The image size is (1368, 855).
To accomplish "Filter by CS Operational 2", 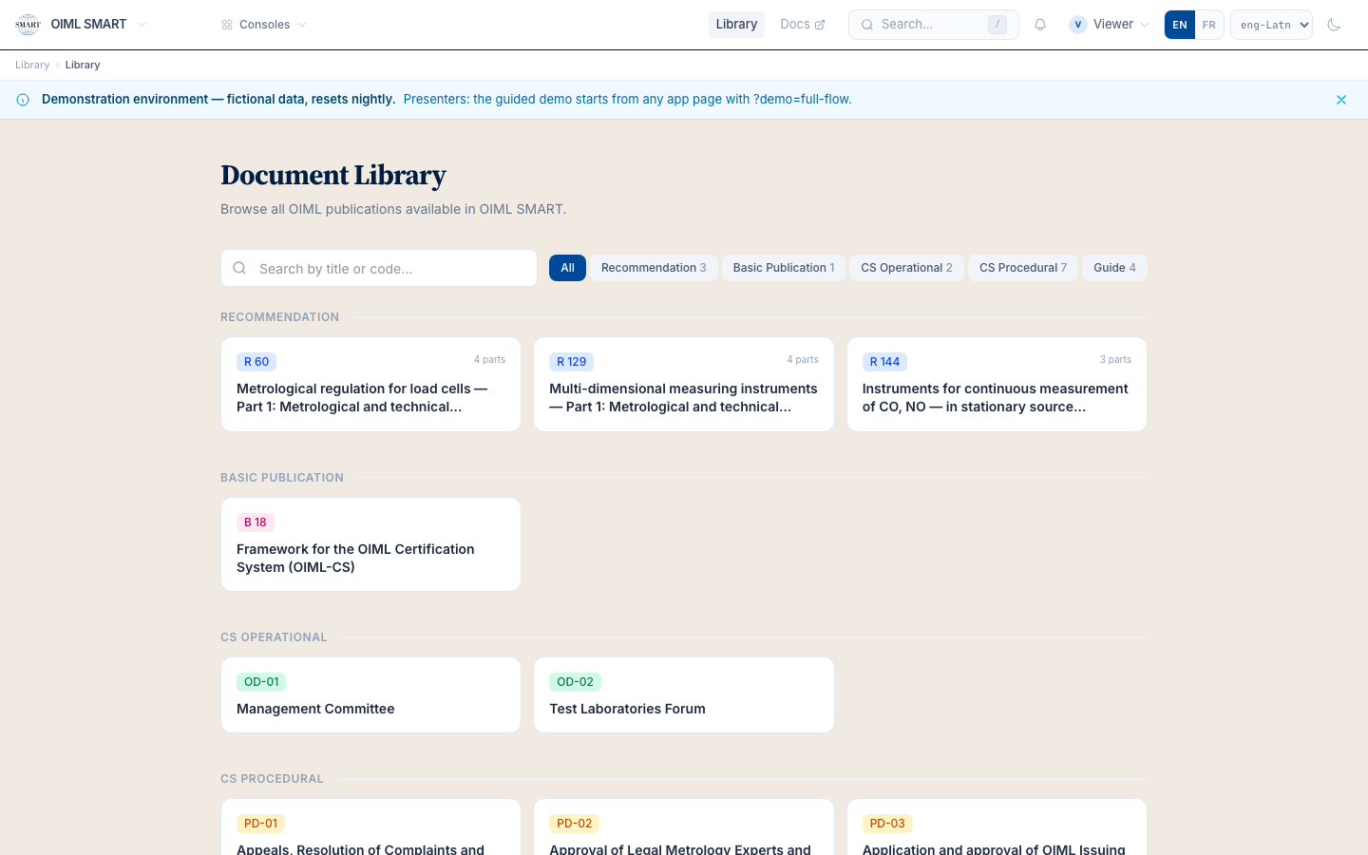I will (x=906, y=268).
